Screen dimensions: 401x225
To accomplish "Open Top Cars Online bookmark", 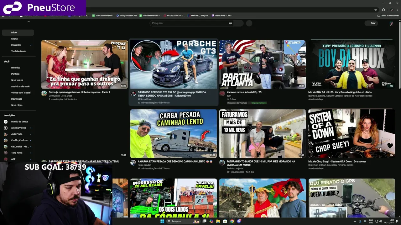I will coord(103,16).
